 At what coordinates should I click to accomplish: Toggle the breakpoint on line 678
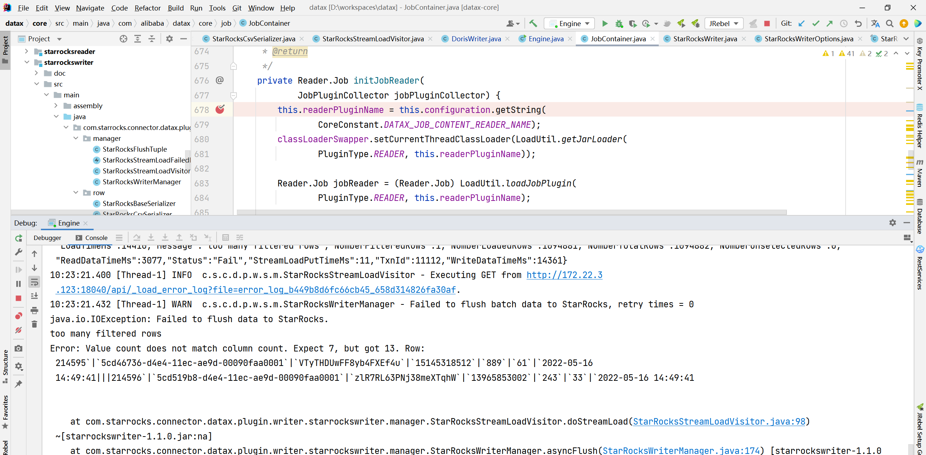point(220,110)
